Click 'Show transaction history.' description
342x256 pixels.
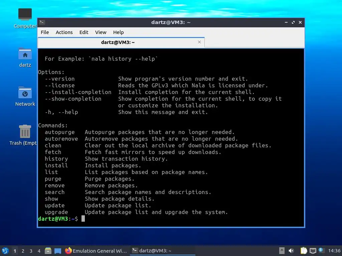[x=126, y=159]
